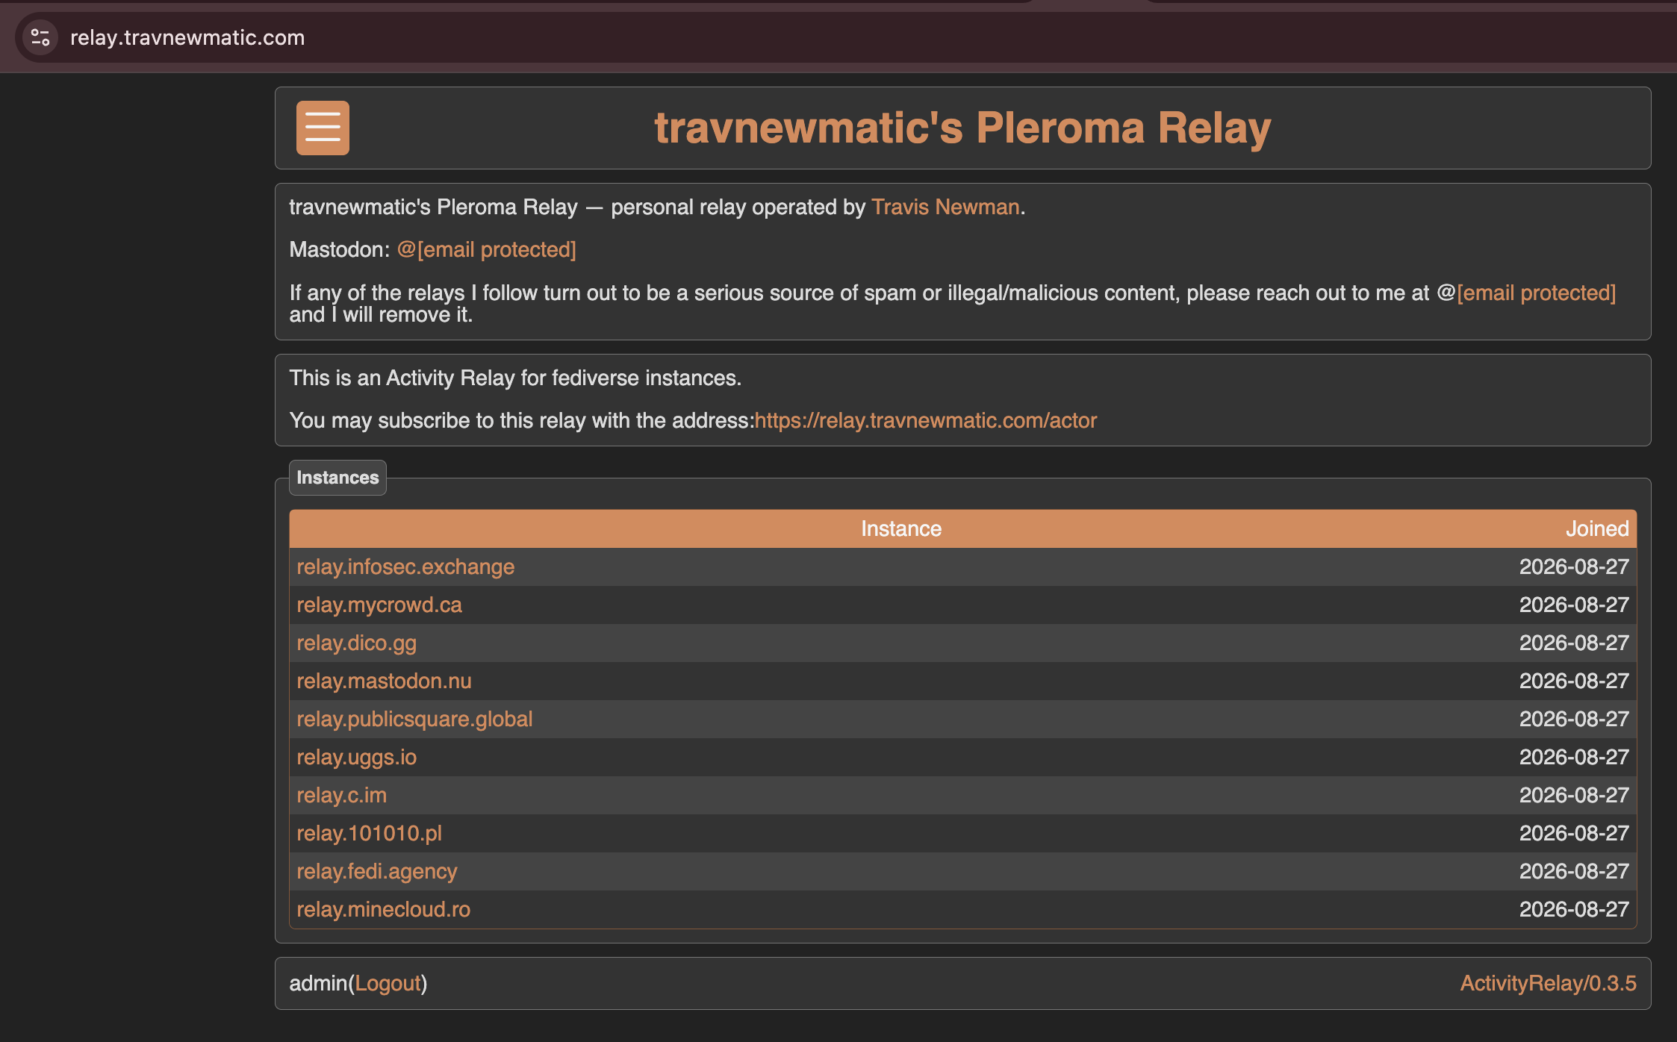Click the Logout link

388,983
